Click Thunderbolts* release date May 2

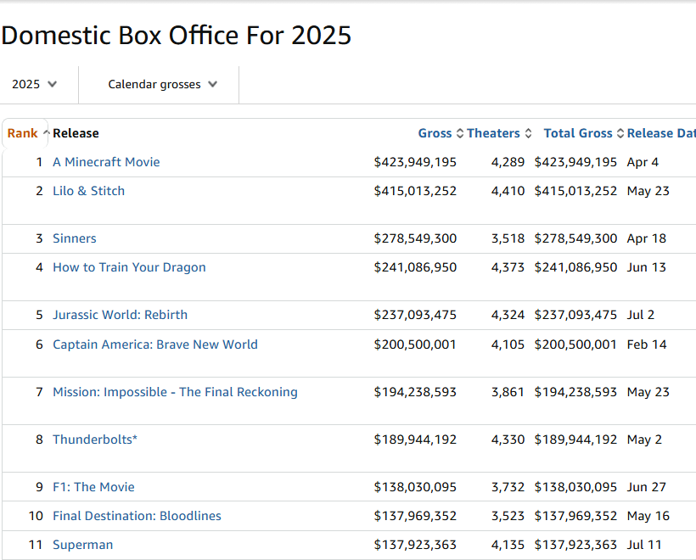pyautogui.click(x=644, y=440)
